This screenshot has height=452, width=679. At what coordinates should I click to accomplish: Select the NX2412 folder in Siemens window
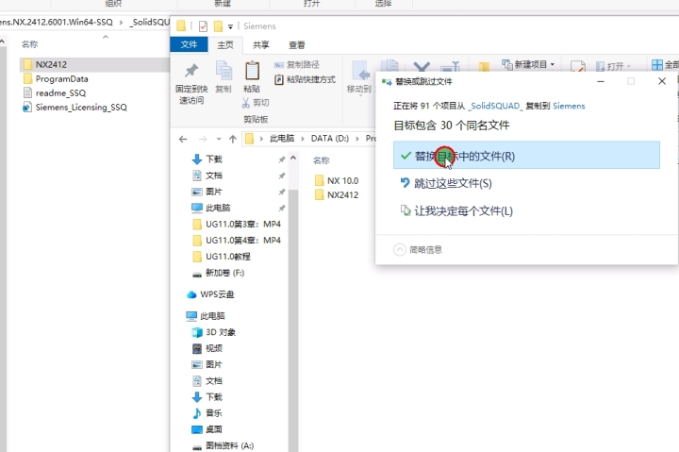pos(337,195)
